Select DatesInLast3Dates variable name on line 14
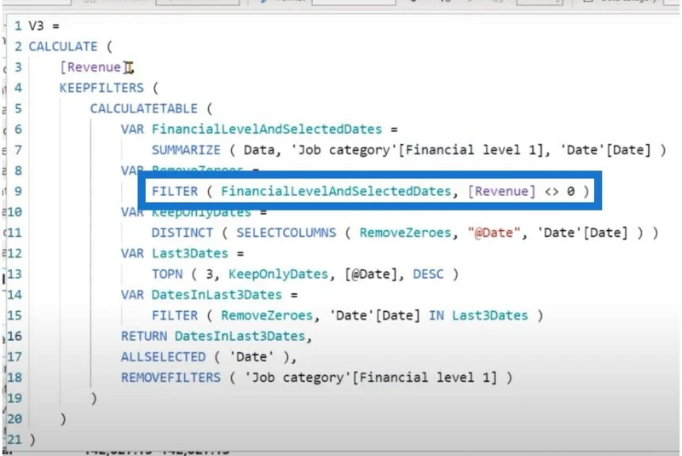682x456 pixels. click(x=217, y=295)
